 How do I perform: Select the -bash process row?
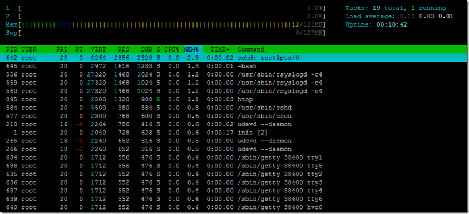click(233, 66)
